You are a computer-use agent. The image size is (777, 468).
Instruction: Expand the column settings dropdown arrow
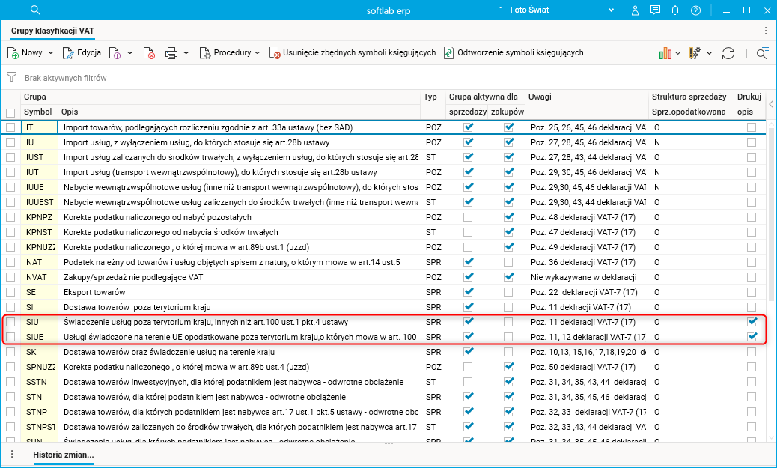click(709, 53)
